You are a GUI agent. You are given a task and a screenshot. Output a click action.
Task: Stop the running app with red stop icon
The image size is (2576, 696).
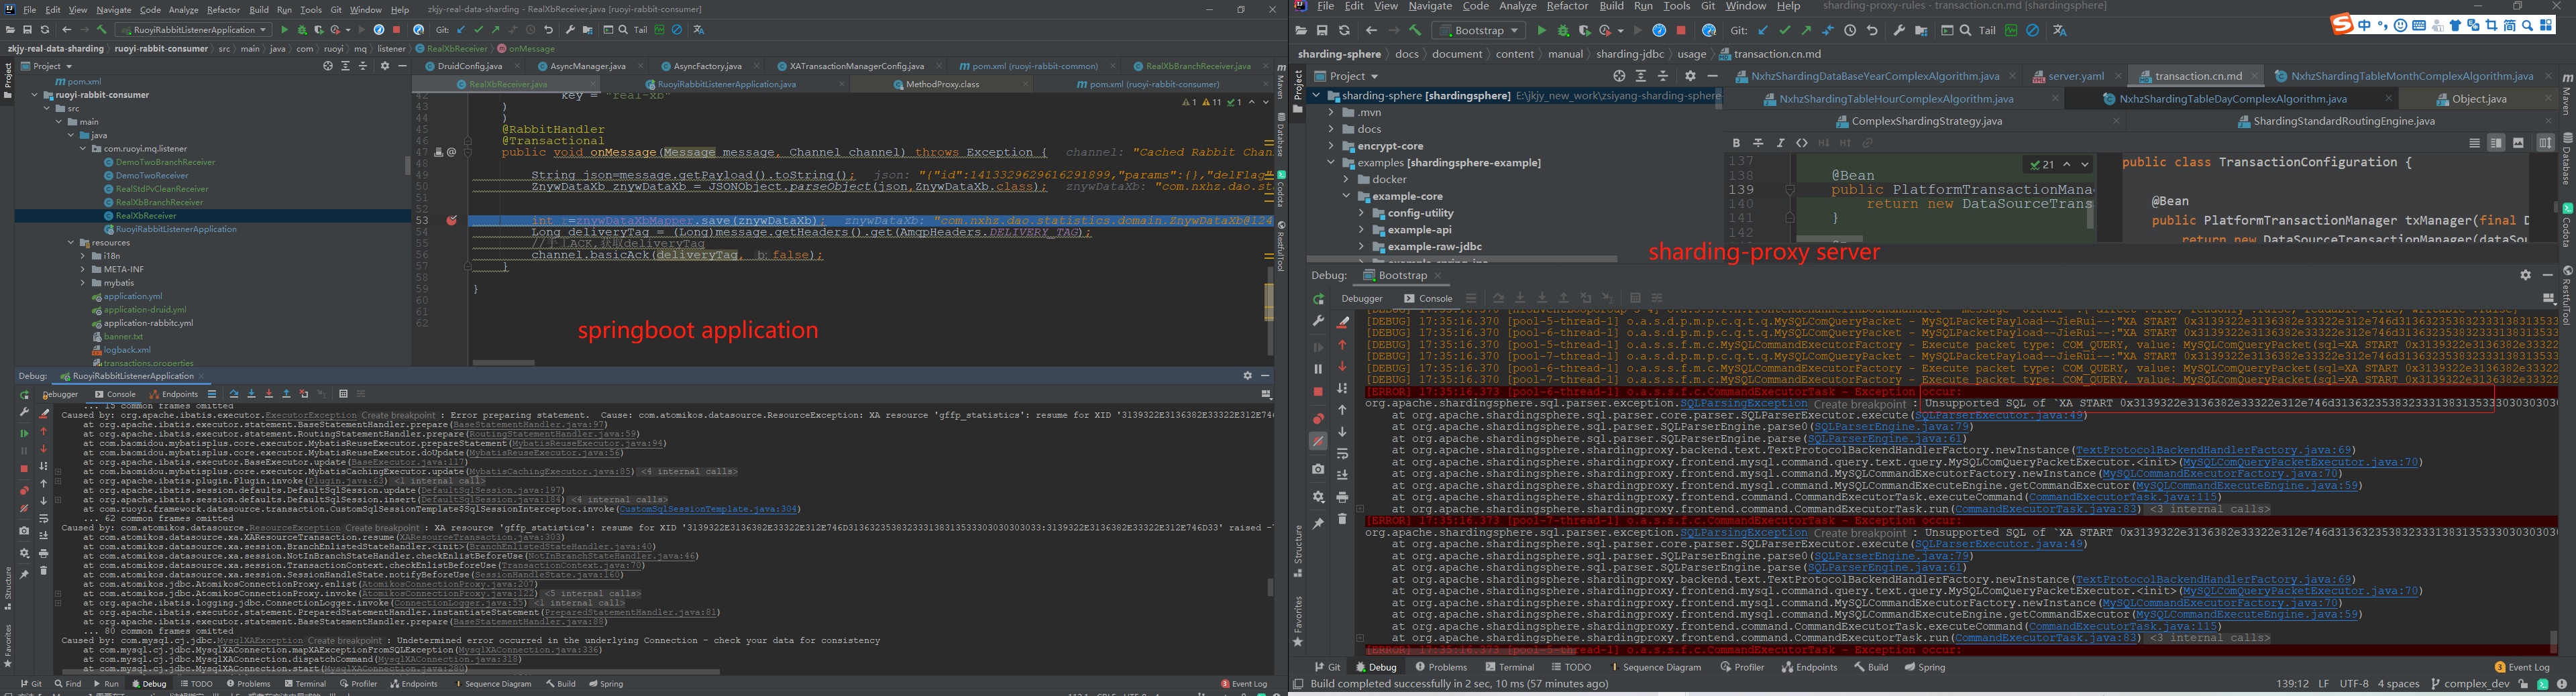[1682, 30]
